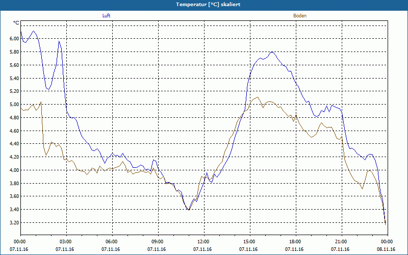Click the 08.11.16 date label
The height and width of the screenshot is (255, 408).
(x=386, y=249)
